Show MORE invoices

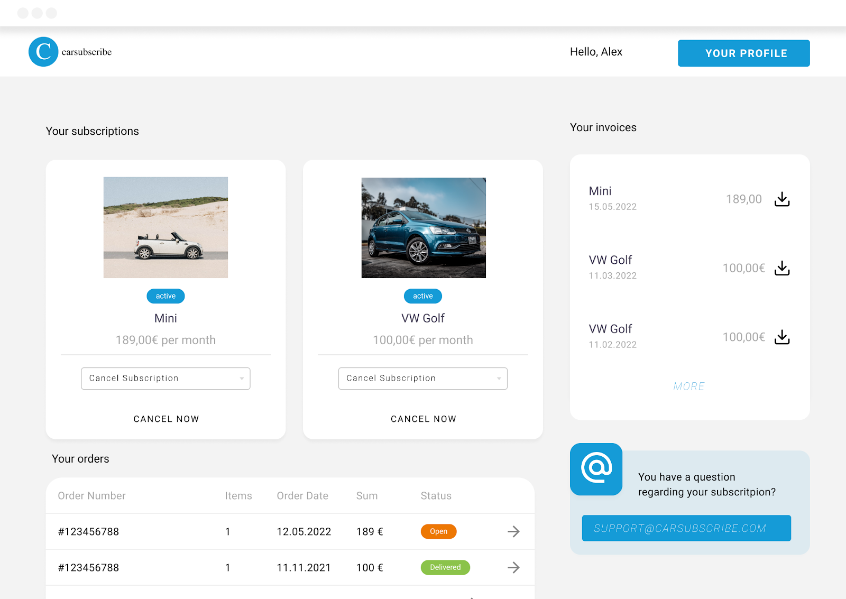pyautogui.click(x=689, y=386)
